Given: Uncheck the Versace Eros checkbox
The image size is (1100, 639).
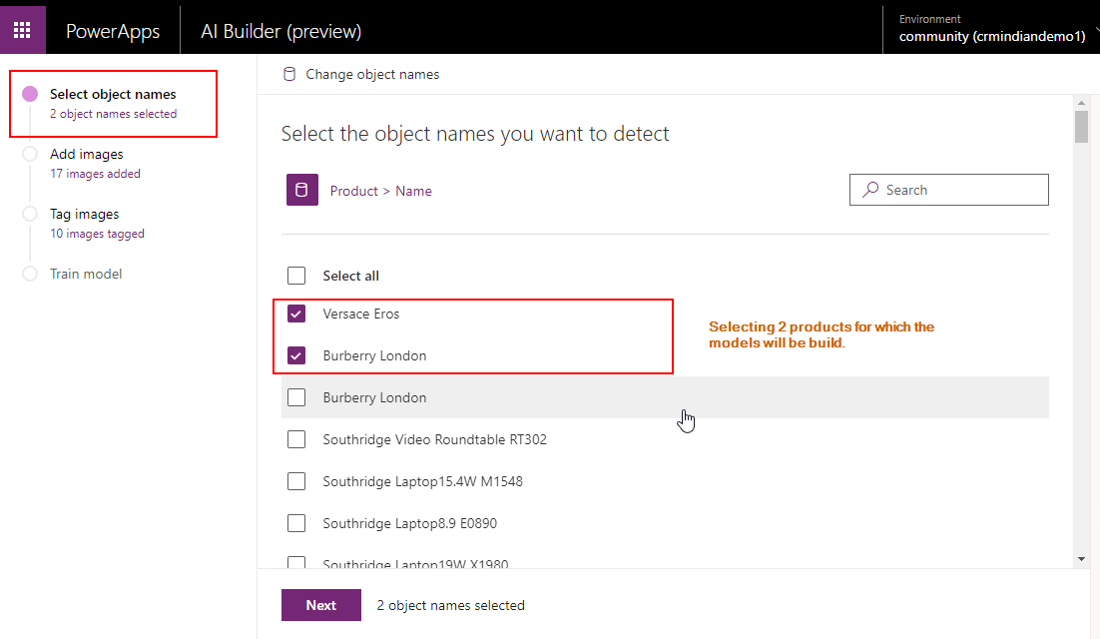Looking at the screenshot, I should click(296, 315).
